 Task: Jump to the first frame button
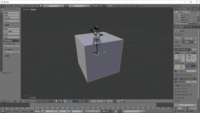tap(86, 111)
